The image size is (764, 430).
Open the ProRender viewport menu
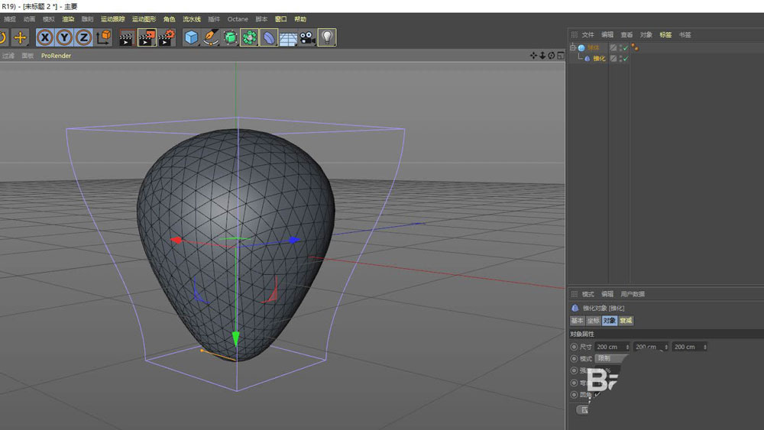[x=56, y=56]
